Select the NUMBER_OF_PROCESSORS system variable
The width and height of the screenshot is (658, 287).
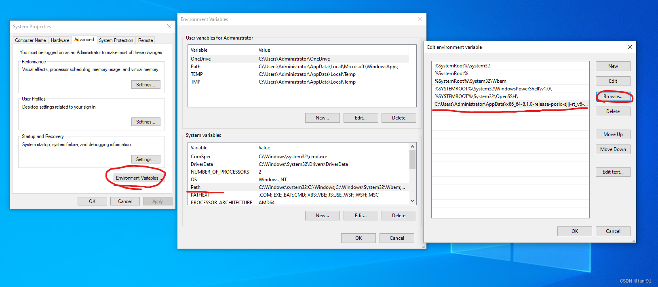coord(298,172)
